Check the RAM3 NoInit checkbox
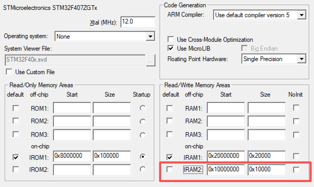The height and width of the screenshot is (187, 314). coord(296,135)
